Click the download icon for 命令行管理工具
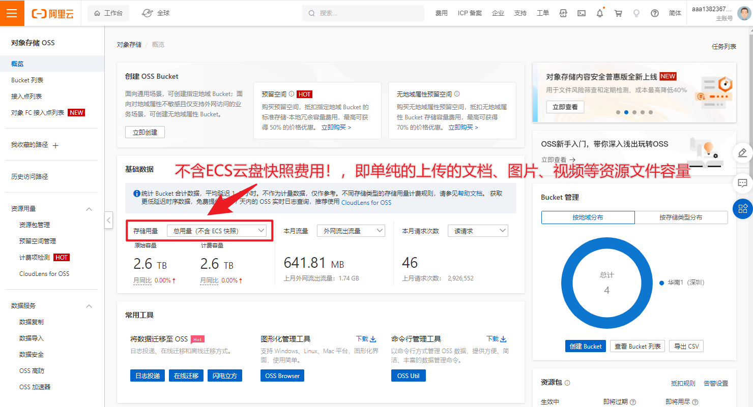This screenshot has width=753, height=407. (x=504, y=339)
